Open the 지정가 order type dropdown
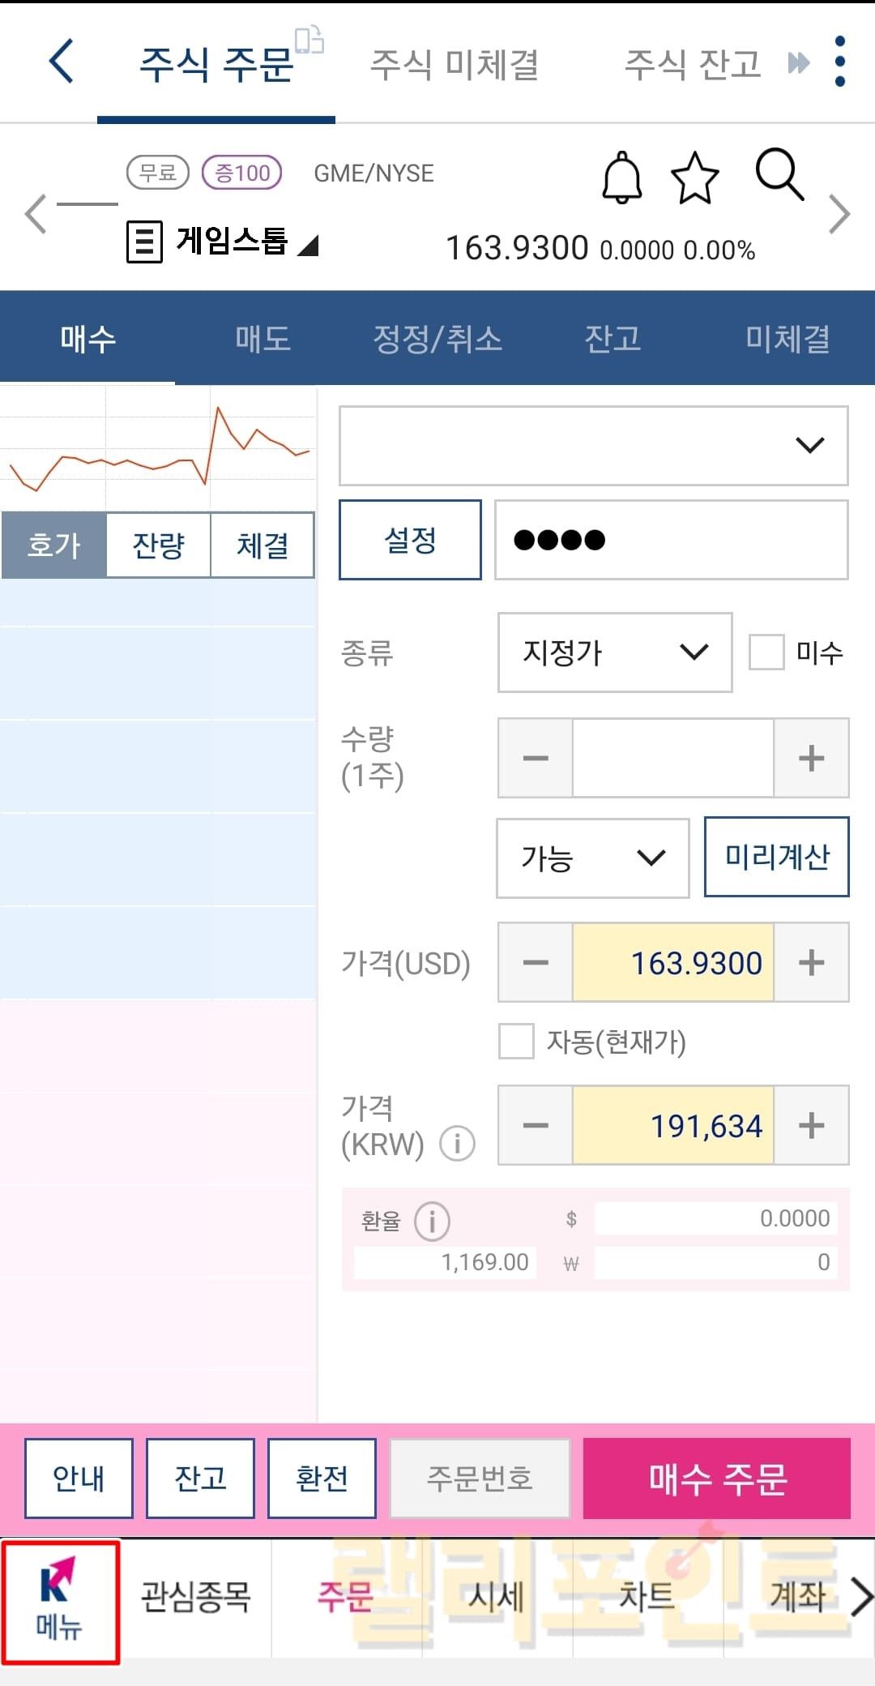This screenshot has width=875, height=1686. click(x=615, y=653)
